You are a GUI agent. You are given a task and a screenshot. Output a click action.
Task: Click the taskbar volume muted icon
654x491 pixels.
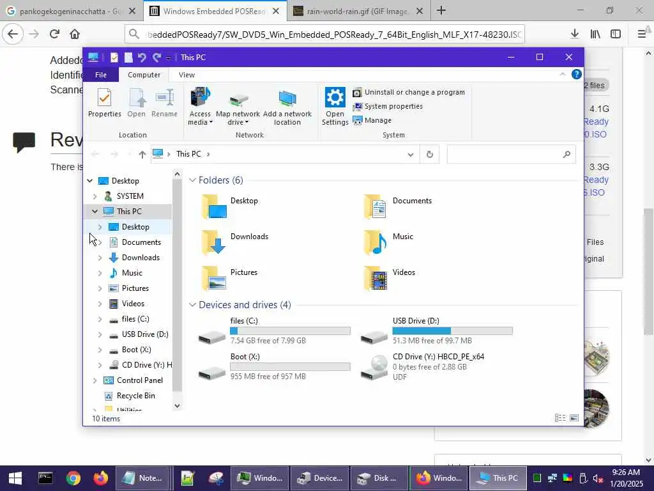click(x=598, y=478)
